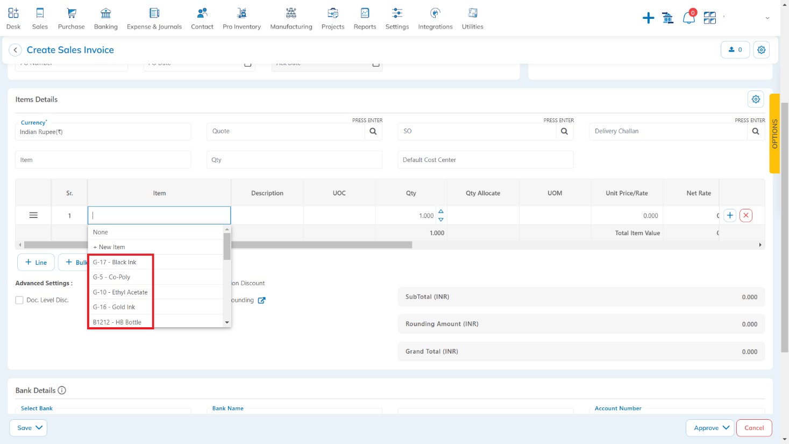Open the Settings module
This screenshot has width=789, height=444.
(x=397, y=18)
